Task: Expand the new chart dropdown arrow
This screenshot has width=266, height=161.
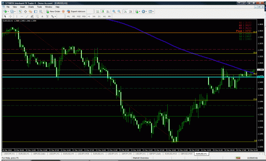Action: [8, 11]
